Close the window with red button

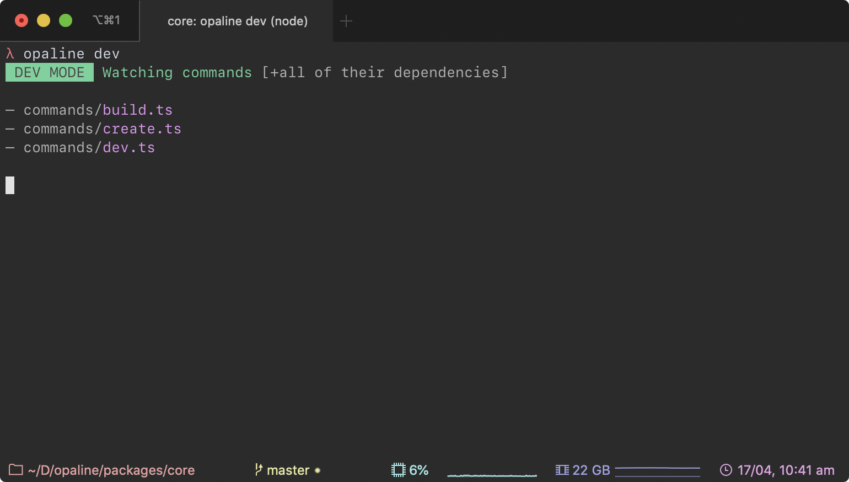tap(22, 20)
